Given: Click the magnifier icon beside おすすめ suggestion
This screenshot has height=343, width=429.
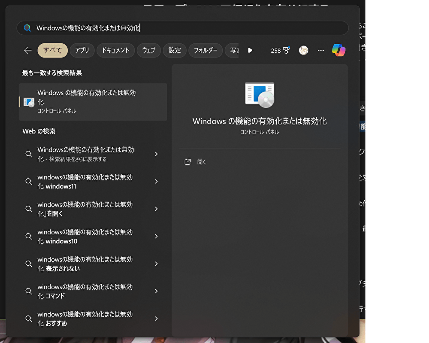Looking at the screenshot, I should point(29,319).
